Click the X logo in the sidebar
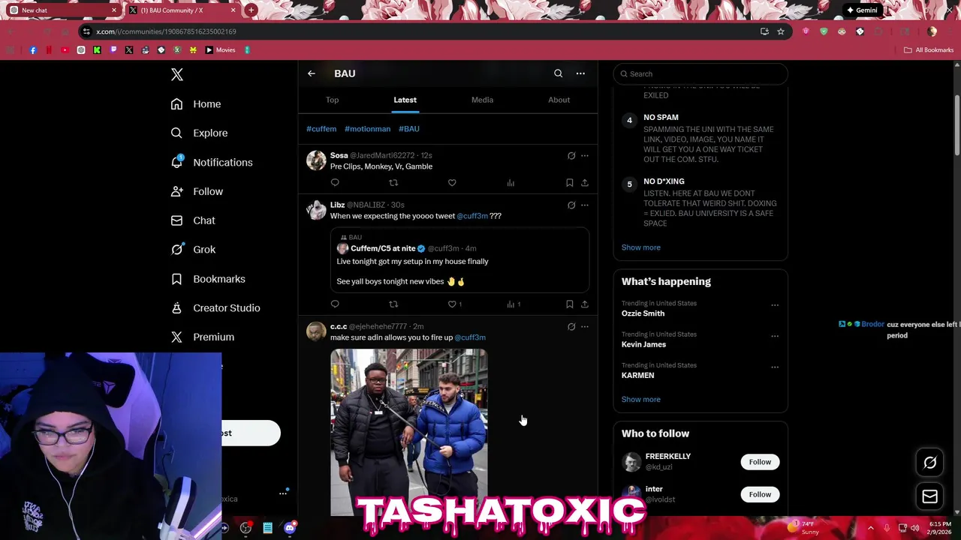This screenshot has width=961, height=540. pos(177,74)
